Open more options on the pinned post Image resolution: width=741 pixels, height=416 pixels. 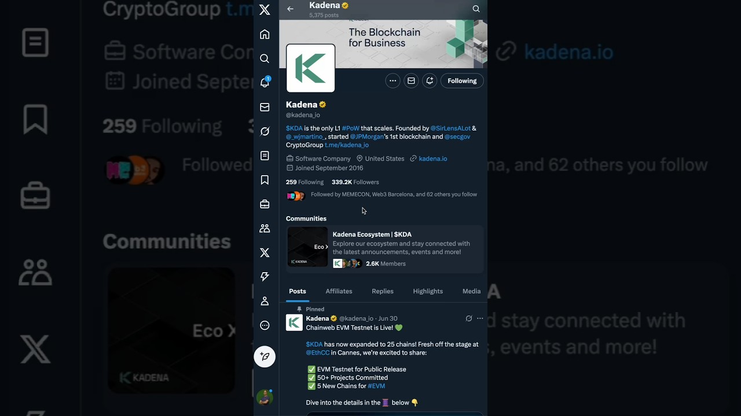coord(480,318)
